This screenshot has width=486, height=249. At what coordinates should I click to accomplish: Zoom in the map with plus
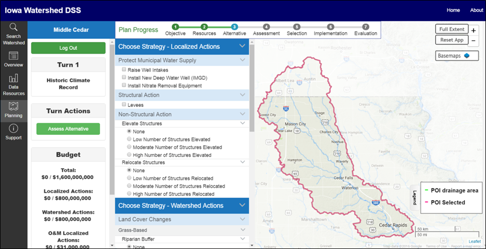tap(474, 31)
